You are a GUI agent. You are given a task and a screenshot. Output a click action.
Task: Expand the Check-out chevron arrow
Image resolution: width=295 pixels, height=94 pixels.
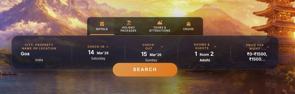pyautogui.click(x=162, y=47)
